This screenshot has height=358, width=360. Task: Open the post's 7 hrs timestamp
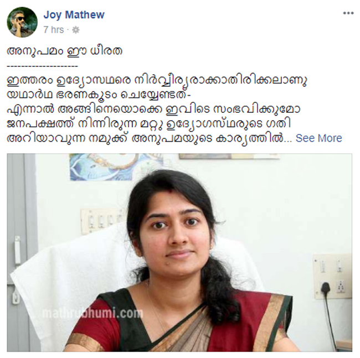tap(54, 29)
